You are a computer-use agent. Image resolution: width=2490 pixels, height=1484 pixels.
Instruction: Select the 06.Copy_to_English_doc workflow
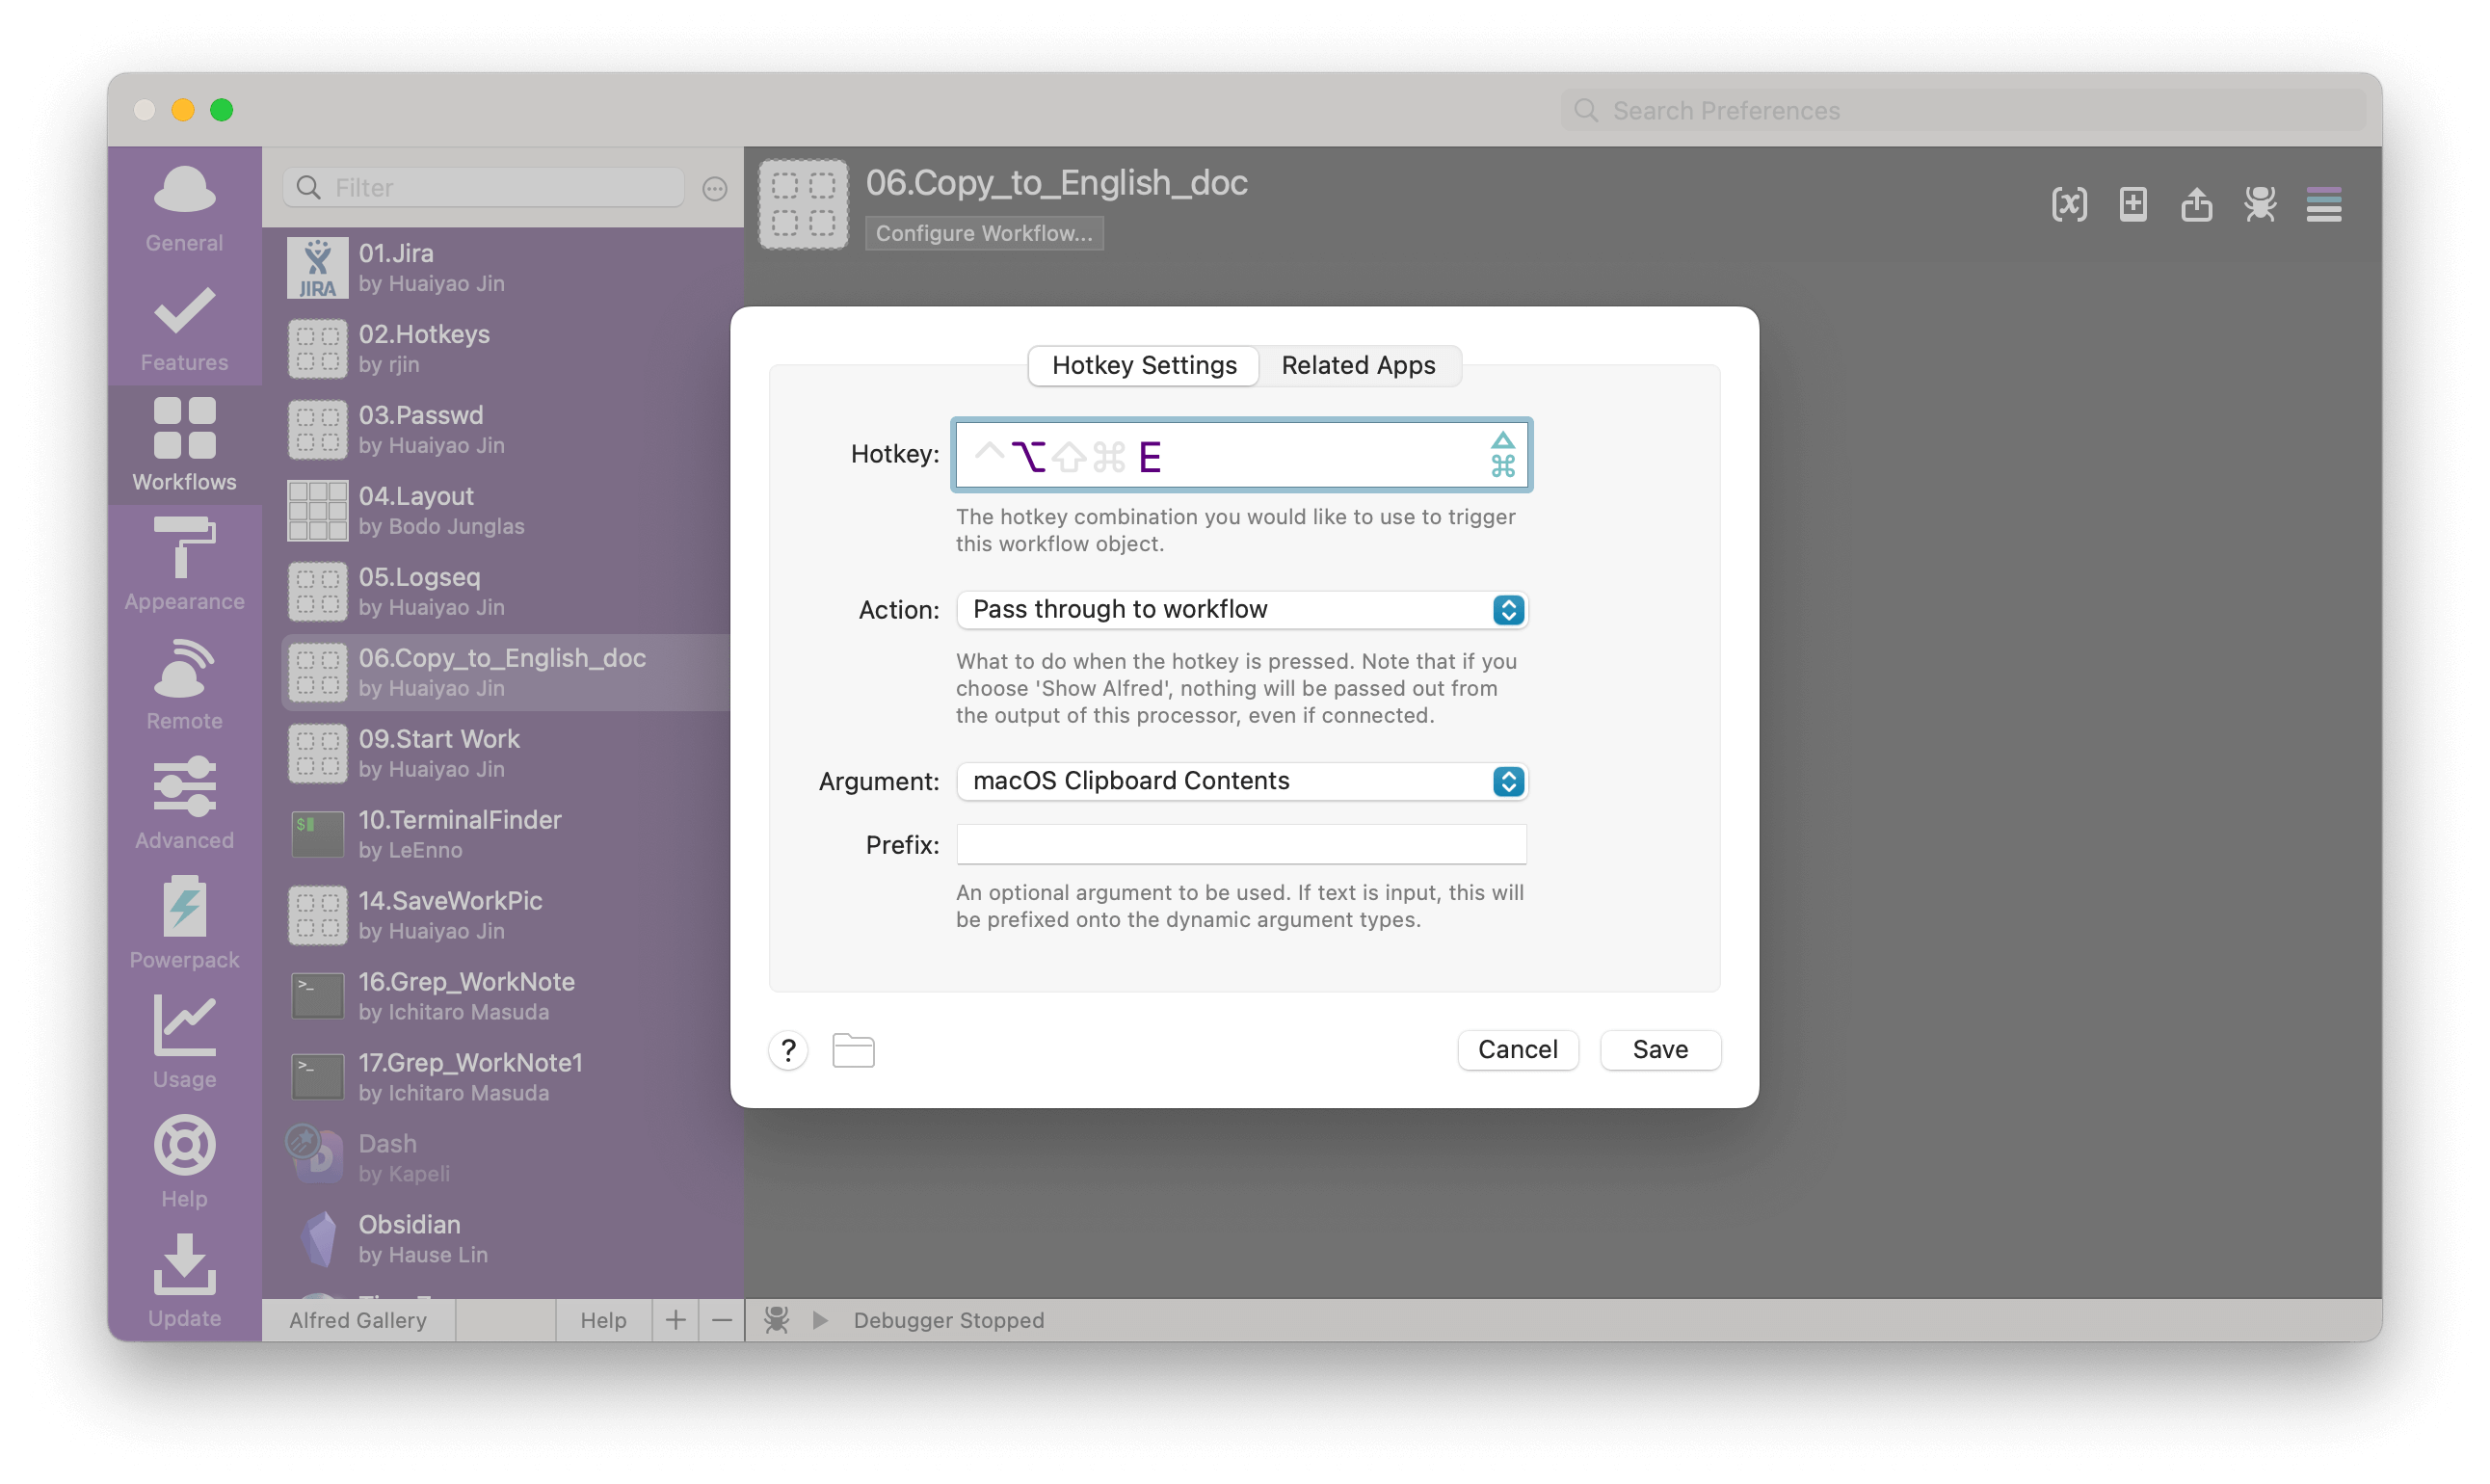tap(507, 673)
